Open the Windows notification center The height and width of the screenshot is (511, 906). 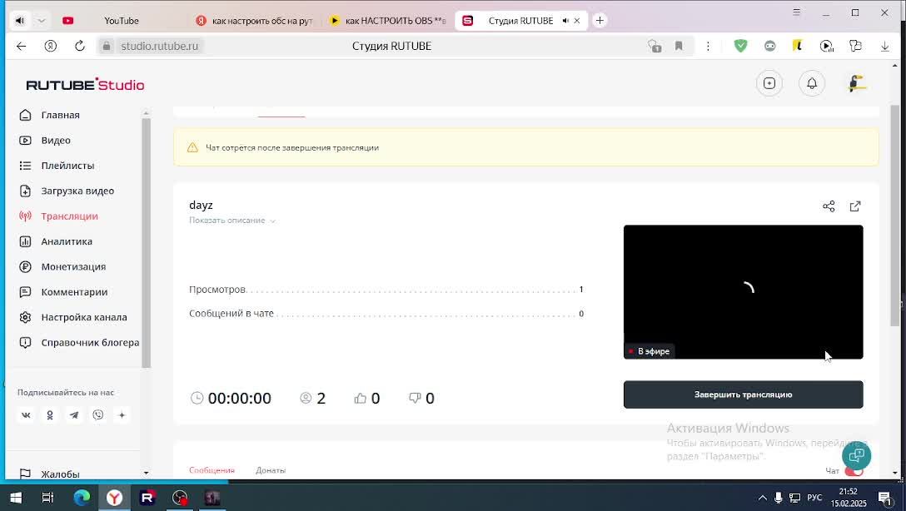pyautogui.click(x=884, y=498)
